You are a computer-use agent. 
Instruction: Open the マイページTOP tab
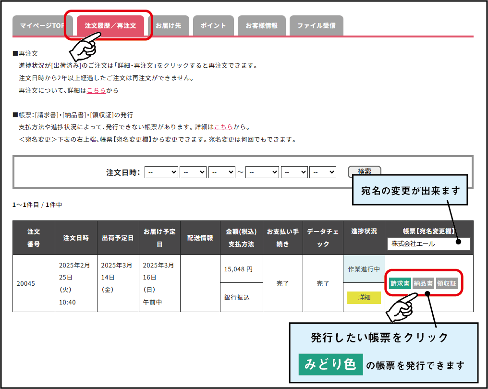coord(42,25)
